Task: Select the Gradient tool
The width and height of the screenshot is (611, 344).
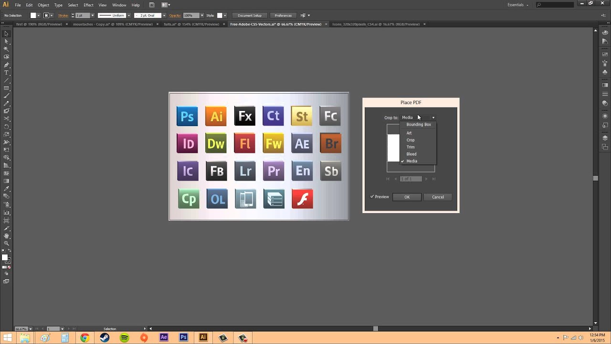Action: pyautogui.click(x=6, y=181)
